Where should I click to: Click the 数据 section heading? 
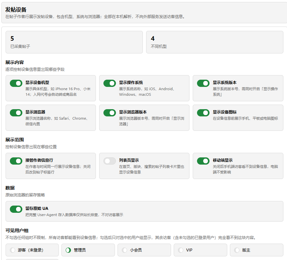(x=10, y=188)
